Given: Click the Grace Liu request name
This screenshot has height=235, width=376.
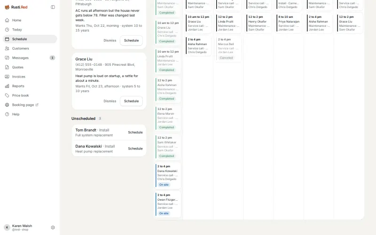Looking at the screenshot, I should 84,59.
